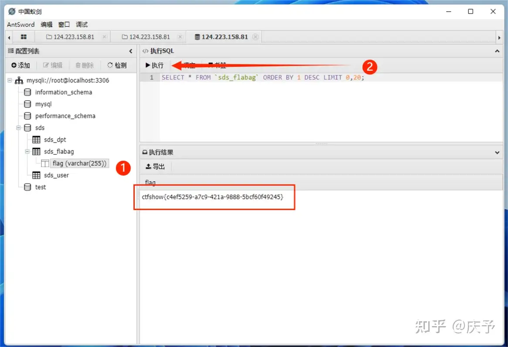Click the sds database cylinder icon
Viewport: 508px width, 347px height.
27,128
